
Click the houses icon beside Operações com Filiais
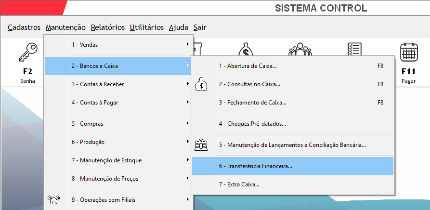(x=54, y=199)
